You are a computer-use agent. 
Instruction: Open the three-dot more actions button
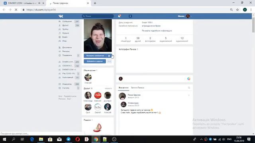tap(109, 61)
